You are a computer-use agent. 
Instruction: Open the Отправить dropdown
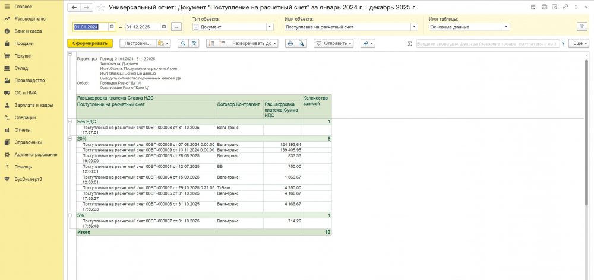click(x=334, y=43)
